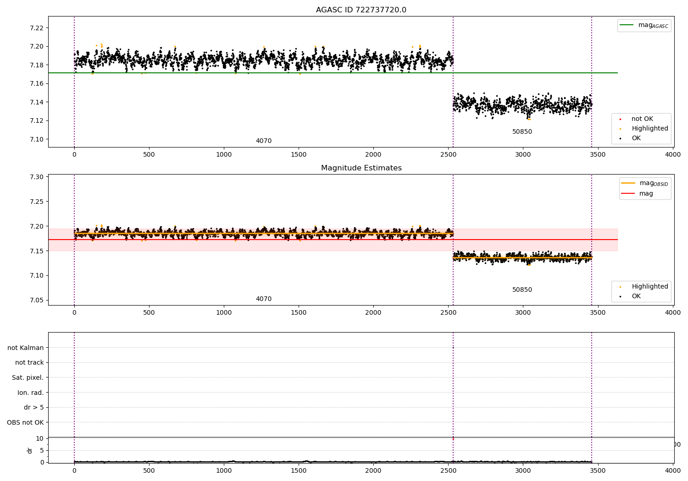Click the green mag AGASC legend line

(x=627, y=25)
